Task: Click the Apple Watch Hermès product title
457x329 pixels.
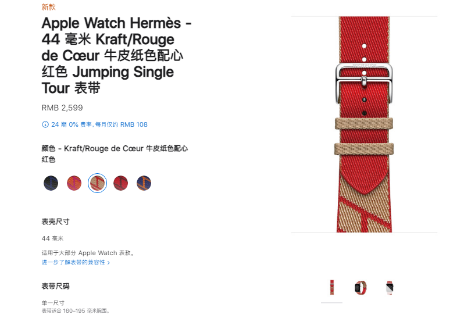Action: point(116,55)
